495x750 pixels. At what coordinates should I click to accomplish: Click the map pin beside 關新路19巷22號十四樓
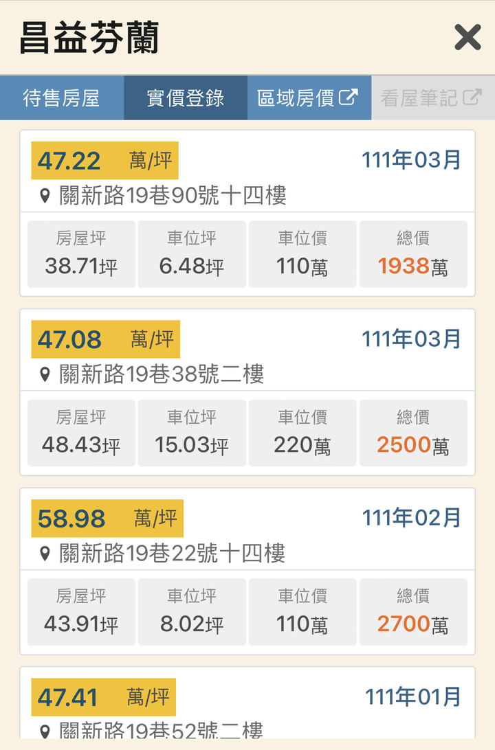[45, 554]
